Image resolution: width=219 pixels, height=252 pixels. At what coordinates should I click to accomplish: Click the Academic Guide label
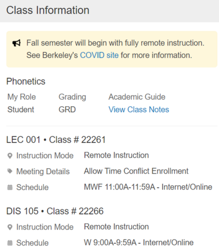tap(137, 97)
